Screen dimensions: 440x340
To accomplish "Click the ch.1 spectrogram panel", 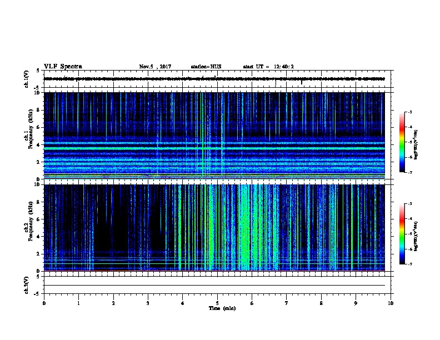I will (214, 136).
